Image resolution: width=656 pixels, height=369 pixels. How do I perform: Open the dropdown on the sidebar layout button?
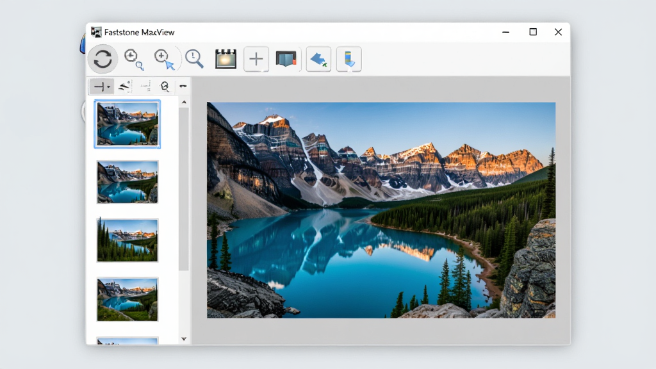(108, 87)
